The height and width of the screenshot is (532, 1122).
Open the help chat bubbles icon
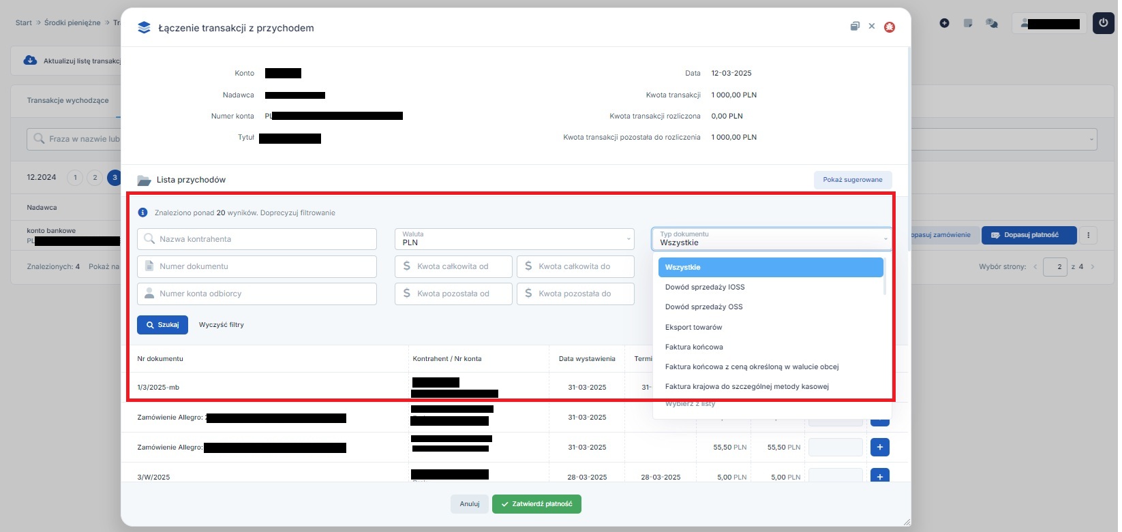pyautogui.click(x=992, y=23)
